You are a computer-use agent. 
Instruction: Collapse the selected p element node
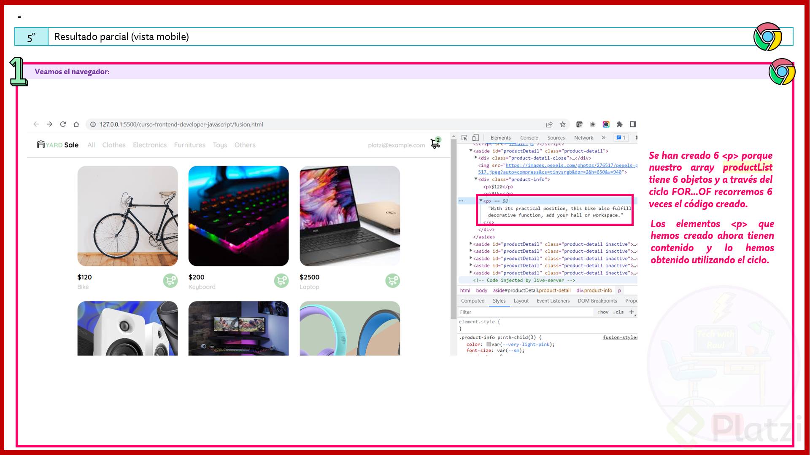click(x=481, y=201)
